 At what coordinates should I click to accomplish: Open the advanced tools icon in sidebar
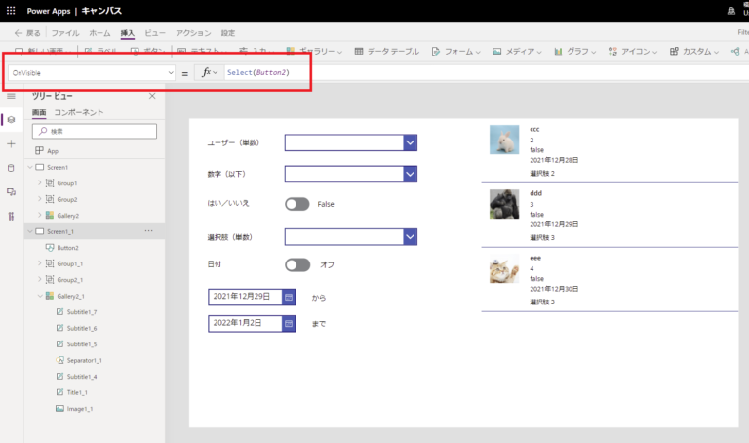11,216
